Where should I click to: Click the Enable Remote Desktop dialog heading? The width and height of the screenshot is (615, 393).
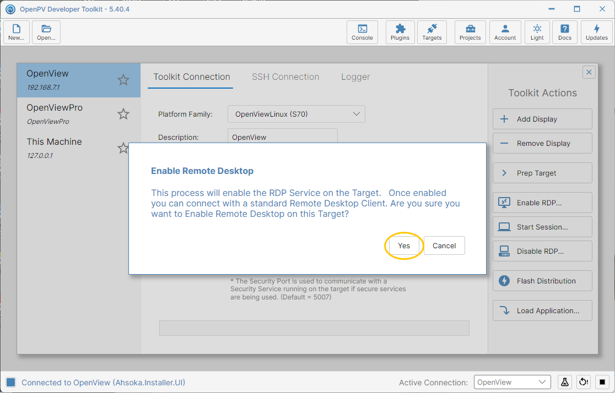pos(202,171)
